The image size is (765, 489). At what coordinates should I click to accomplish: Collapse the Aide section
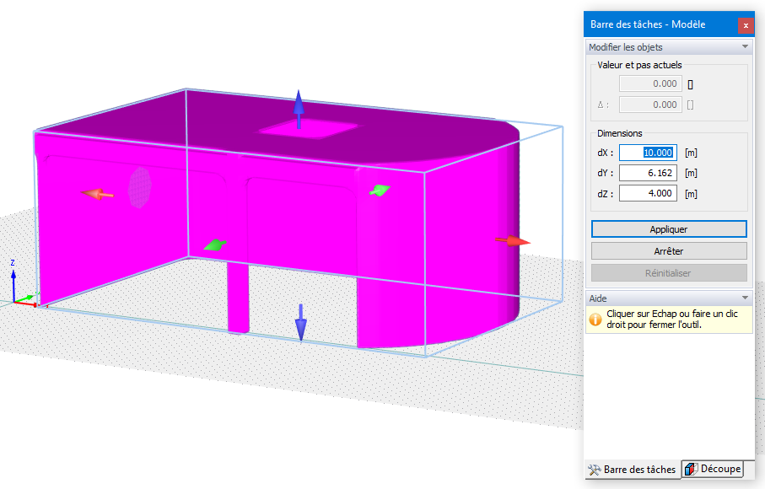pyautogui.click(x=745, y=298)
